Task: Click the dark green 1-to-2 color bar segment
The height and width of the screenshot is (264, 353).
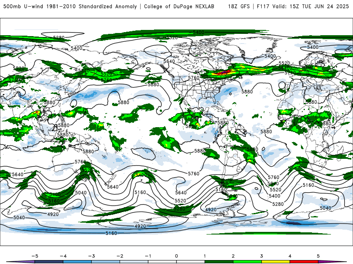Action: [219, 262]
